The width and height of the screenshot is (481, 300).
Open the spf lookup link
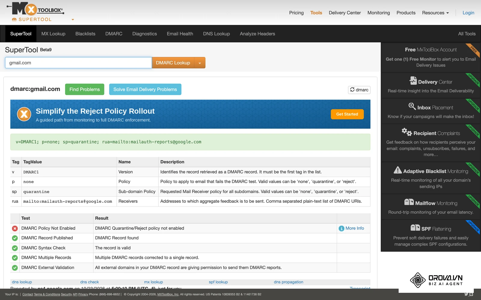tap(218, 282)
